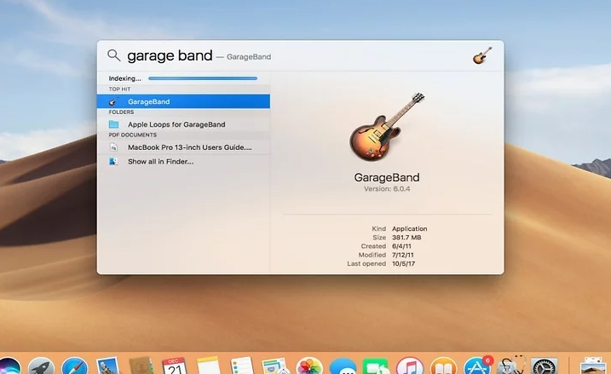Open Apple Loops for GarageBand folder result

point(183,124)
